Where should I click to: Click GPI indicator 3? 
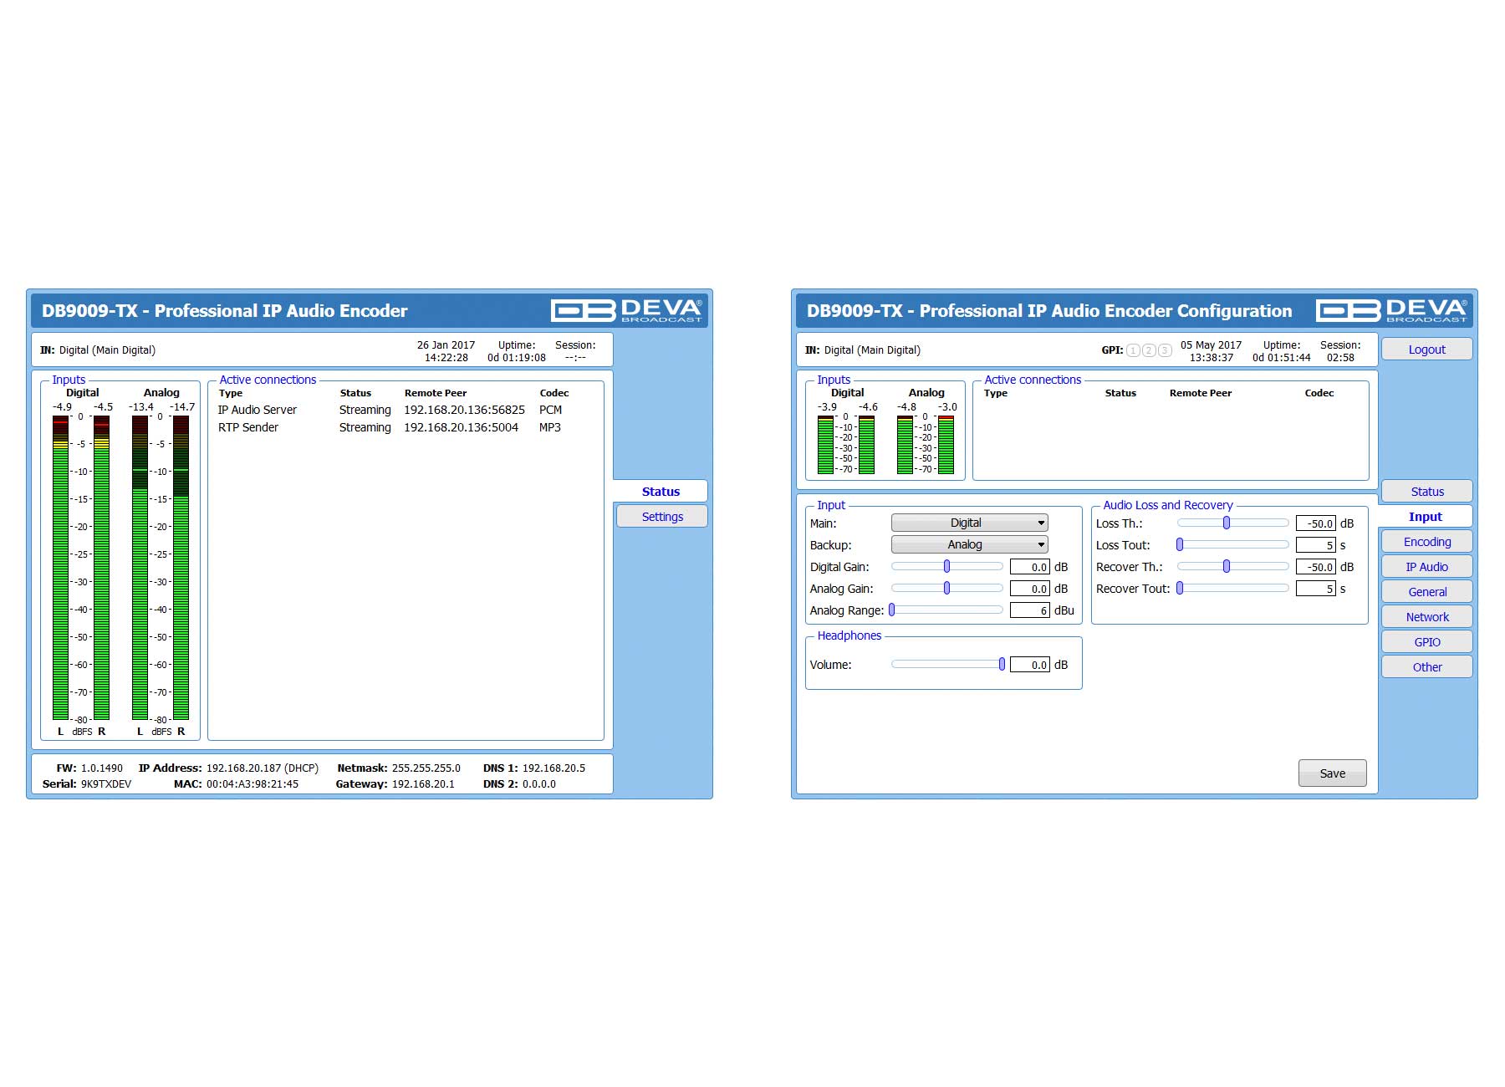point(1165,350)
